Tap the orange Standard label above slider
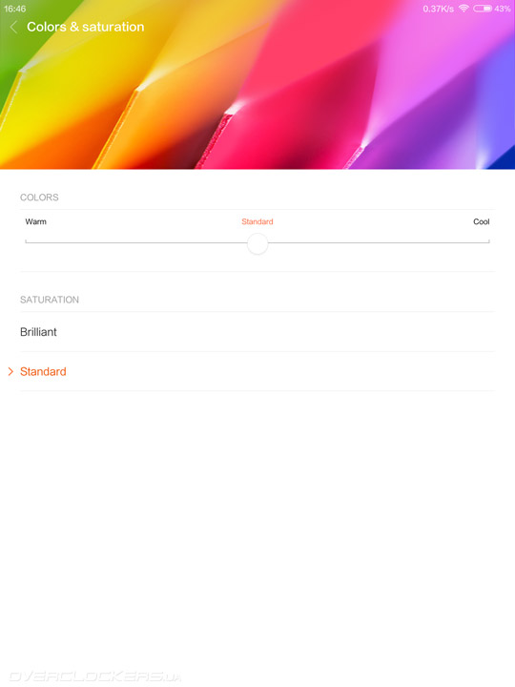515x687 pixels. pyautogui.click(x=257, y=221)
